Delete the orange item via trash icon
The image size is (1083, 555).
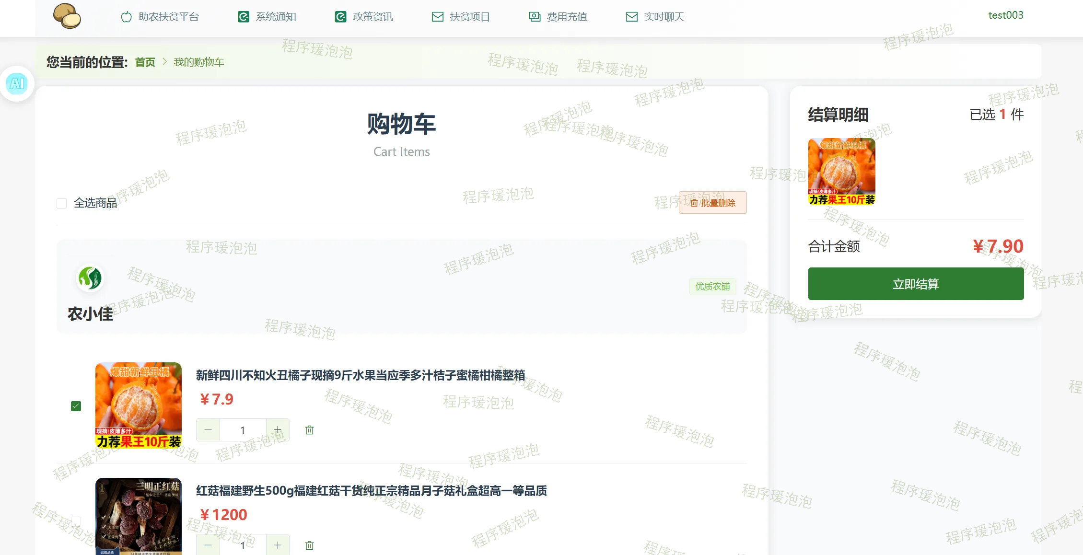tap(309, 430)
